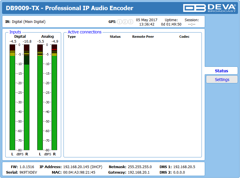Click the Digital left channel level meter
Viewport: 240px width, 178px height.
(13, 97)
